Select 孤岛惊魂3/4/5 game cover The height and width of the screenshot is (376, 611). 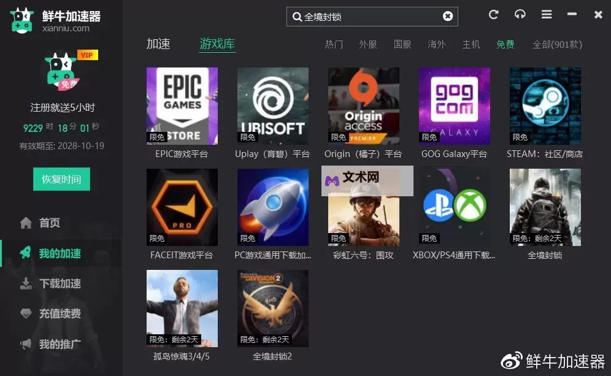click(x=182, y=309)
